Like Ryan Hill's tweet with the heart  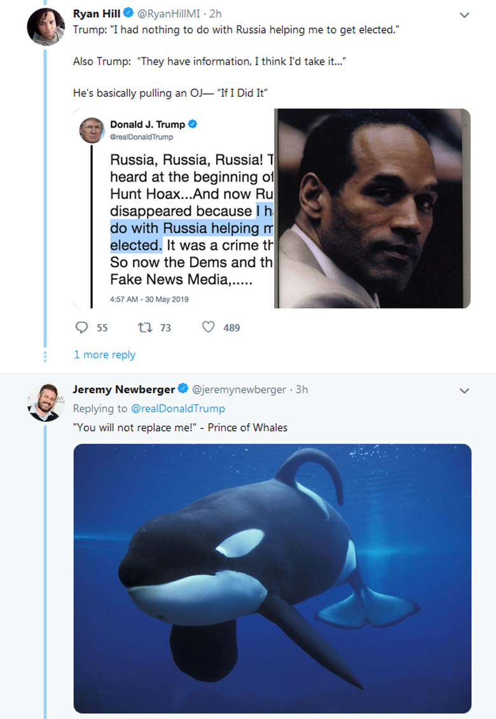208,328
